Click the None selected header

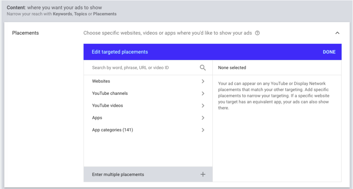[232, 68]
